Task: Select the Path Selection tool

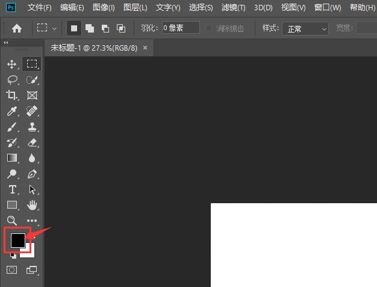Action: click(x=32, y=189)
